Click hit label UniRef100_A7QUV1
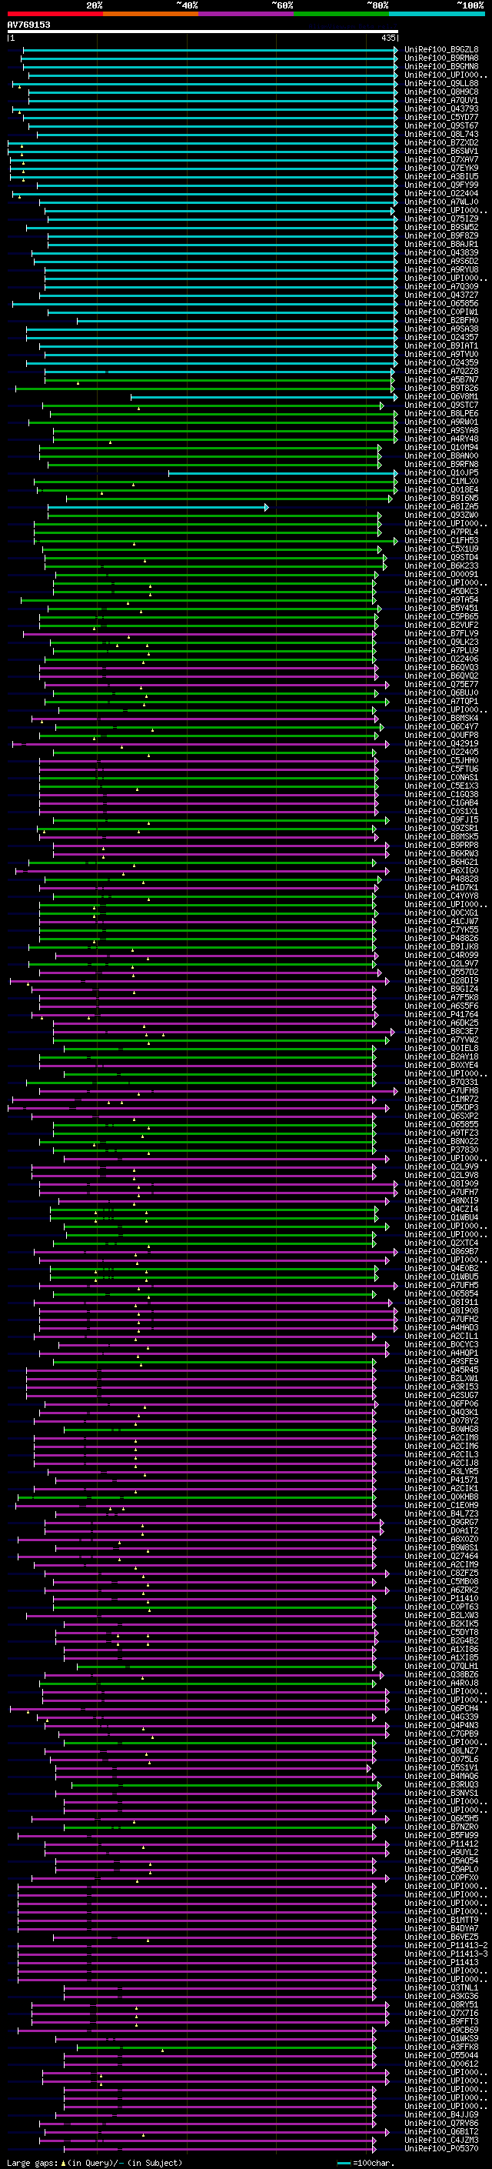This screenshot has width=492, height=2169. pos(441,100)
